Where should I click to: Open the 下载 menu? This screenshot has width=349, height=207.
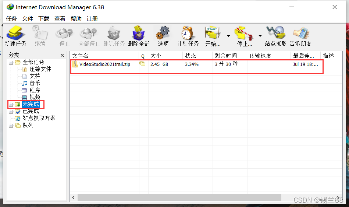(44, 19)
